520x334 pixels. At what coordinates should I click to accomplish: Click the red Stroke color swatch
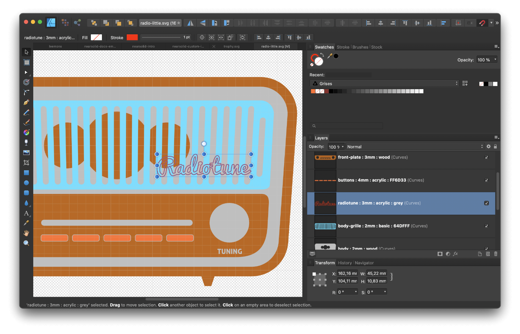click(132, 37)
